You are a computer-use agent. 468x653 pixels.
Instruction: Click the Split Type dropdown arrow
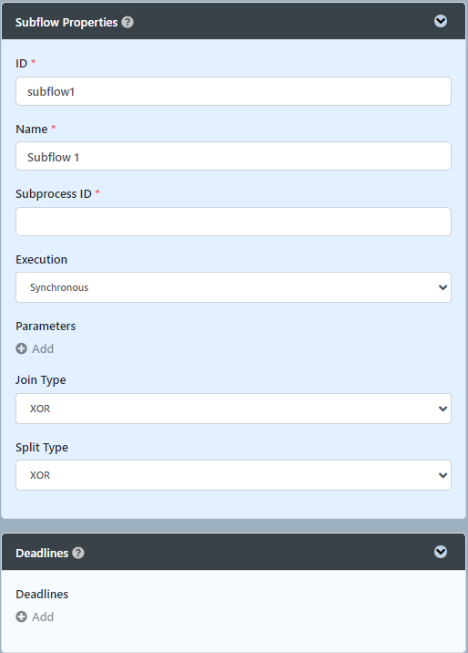pos(443,475)
